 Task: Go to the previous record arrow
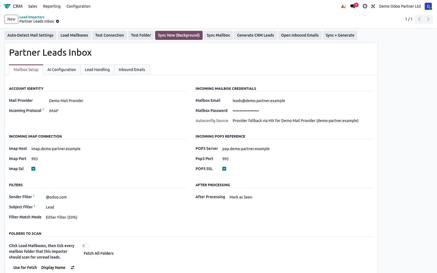[419, 19]
